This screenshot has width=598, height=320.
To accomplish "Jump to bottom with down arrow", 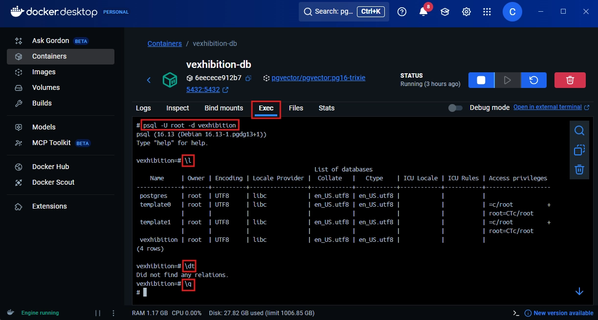I will [x=579, y=291].
